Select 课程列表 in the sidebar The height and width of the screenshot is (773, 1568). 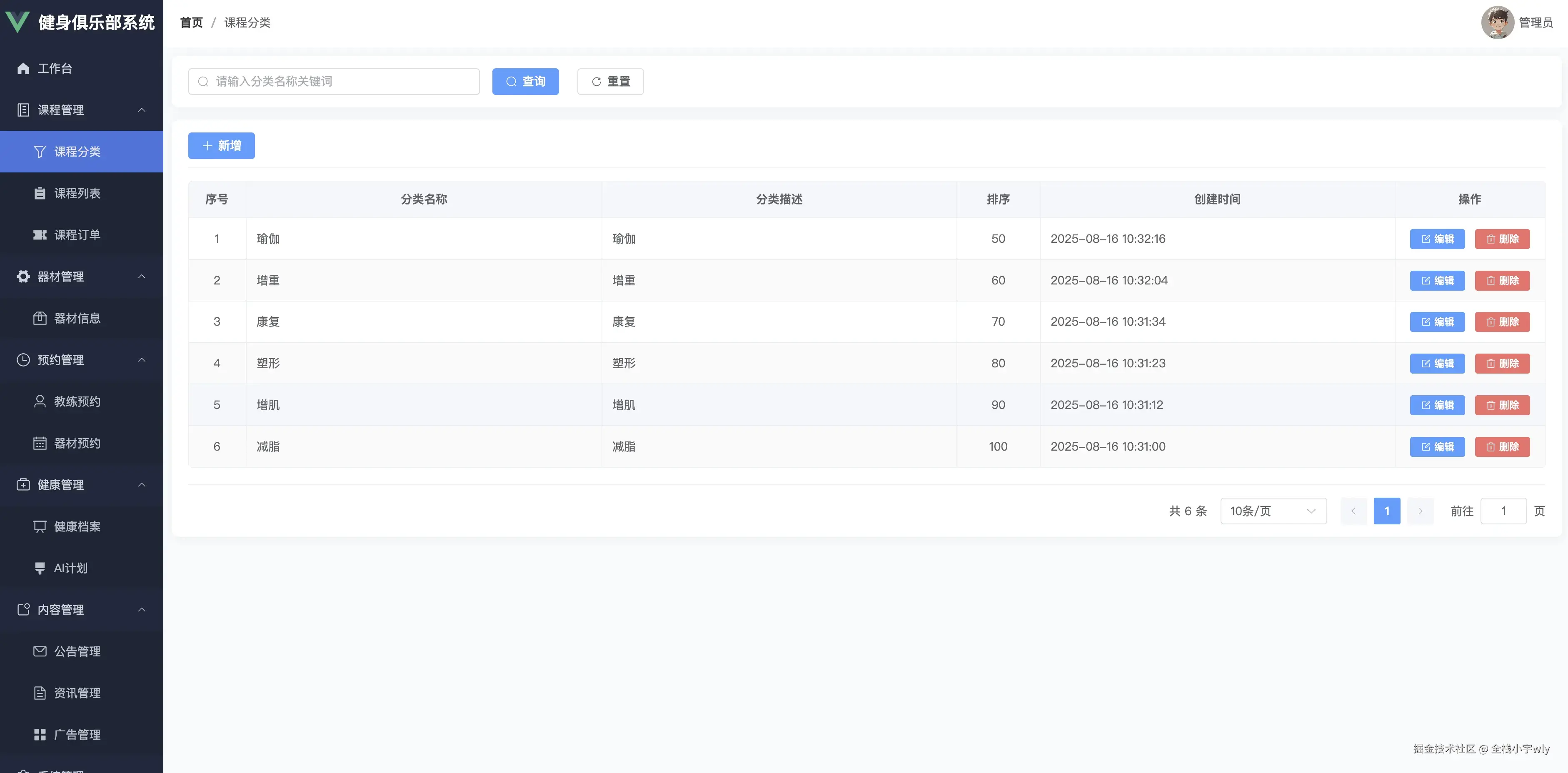tap(77, 194)
